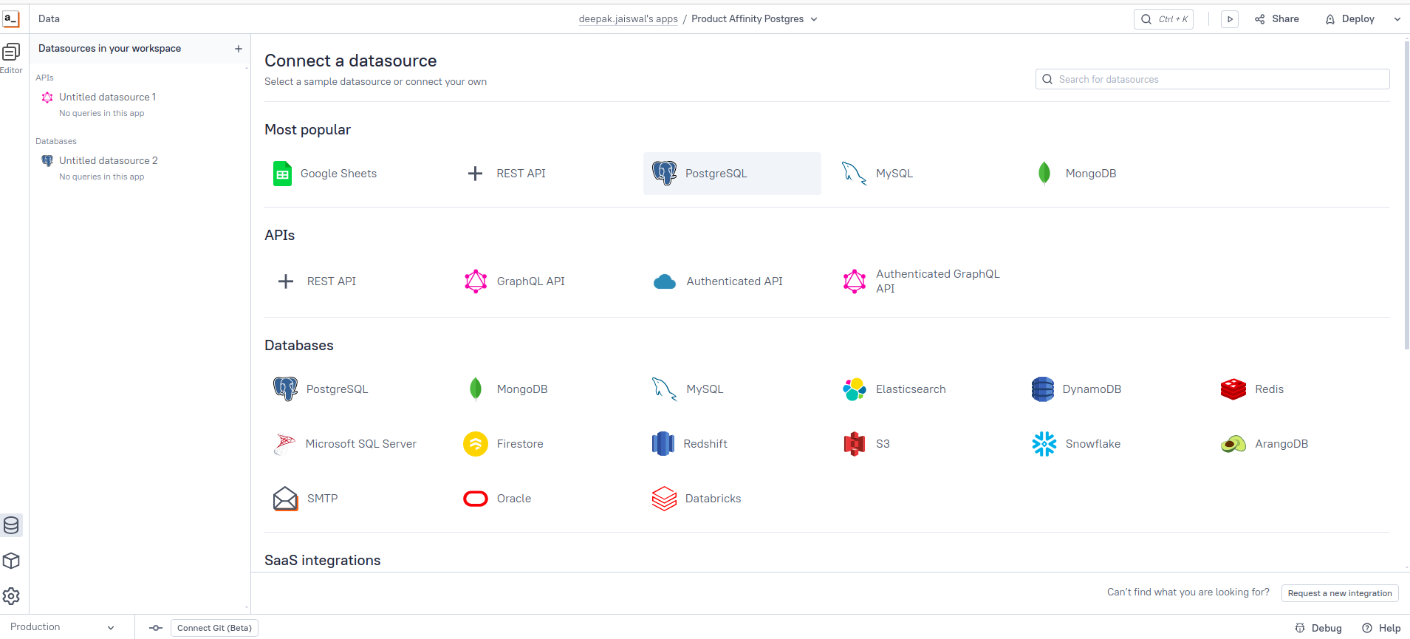Viewport: 1410px width, 639px height.
Task: Run the app preview play button
Action: click(1230, 19)
